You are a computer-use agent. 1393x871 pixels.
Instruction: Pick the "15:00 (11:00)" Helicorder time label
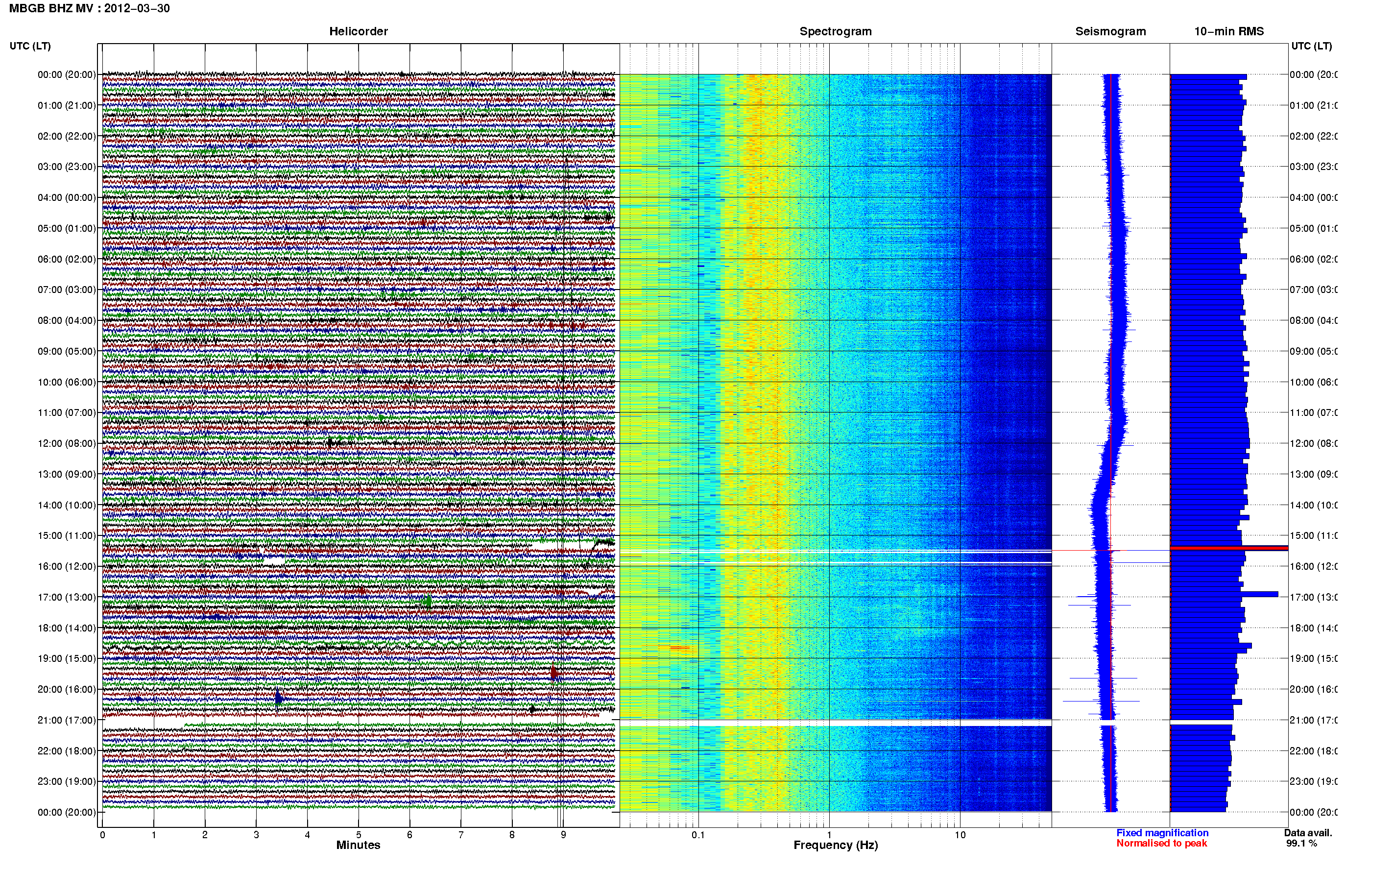click(67, 536)
